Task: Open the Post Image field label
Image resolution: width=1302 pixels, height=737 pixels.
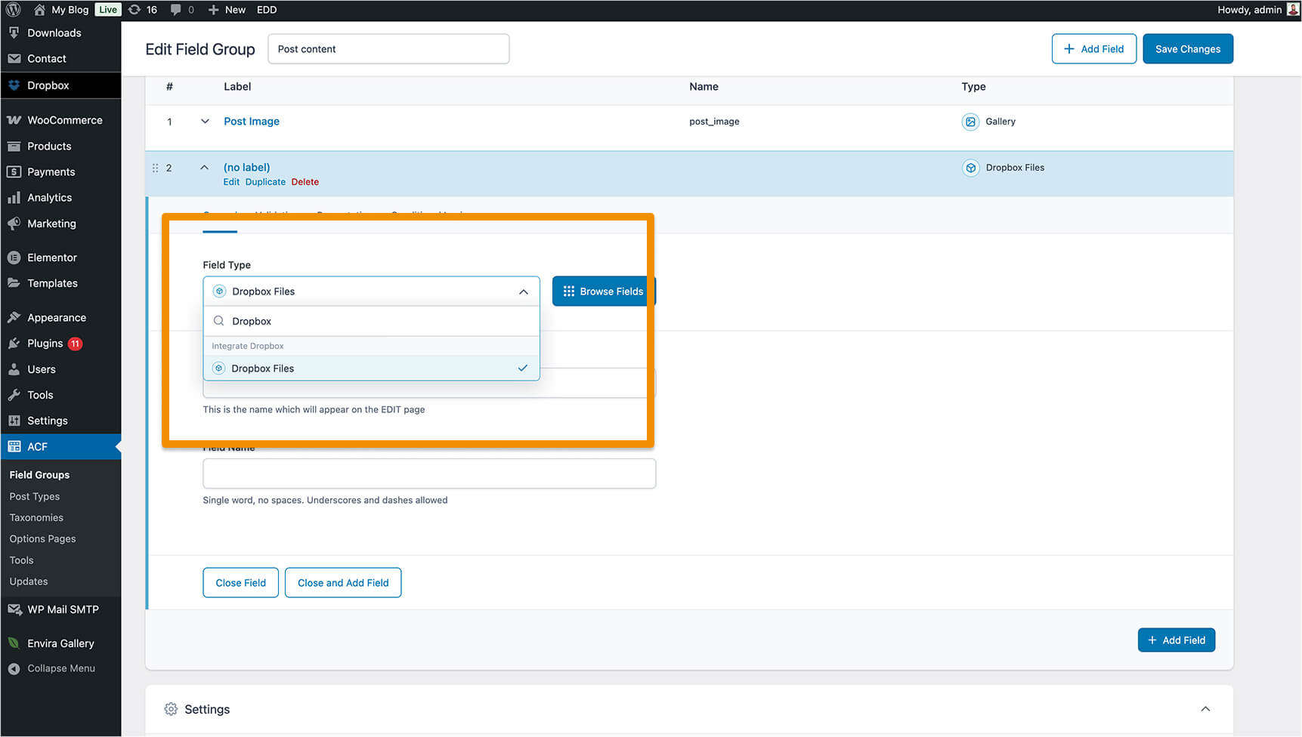Action: pyautogui.click(x=252, y=122)
